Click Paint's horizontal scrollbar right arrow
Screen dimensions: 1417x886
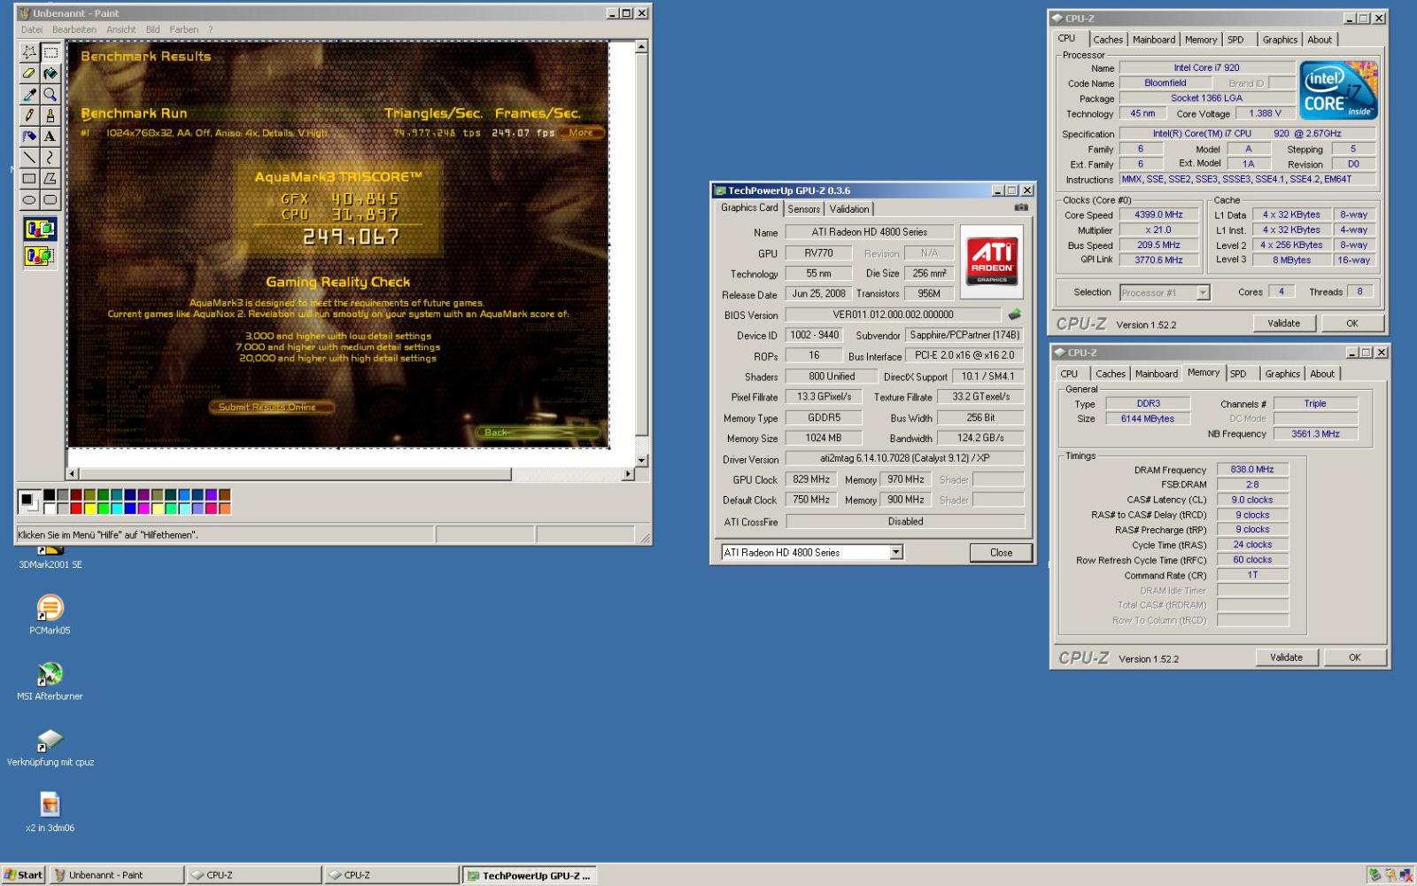[x=628, y=474]
